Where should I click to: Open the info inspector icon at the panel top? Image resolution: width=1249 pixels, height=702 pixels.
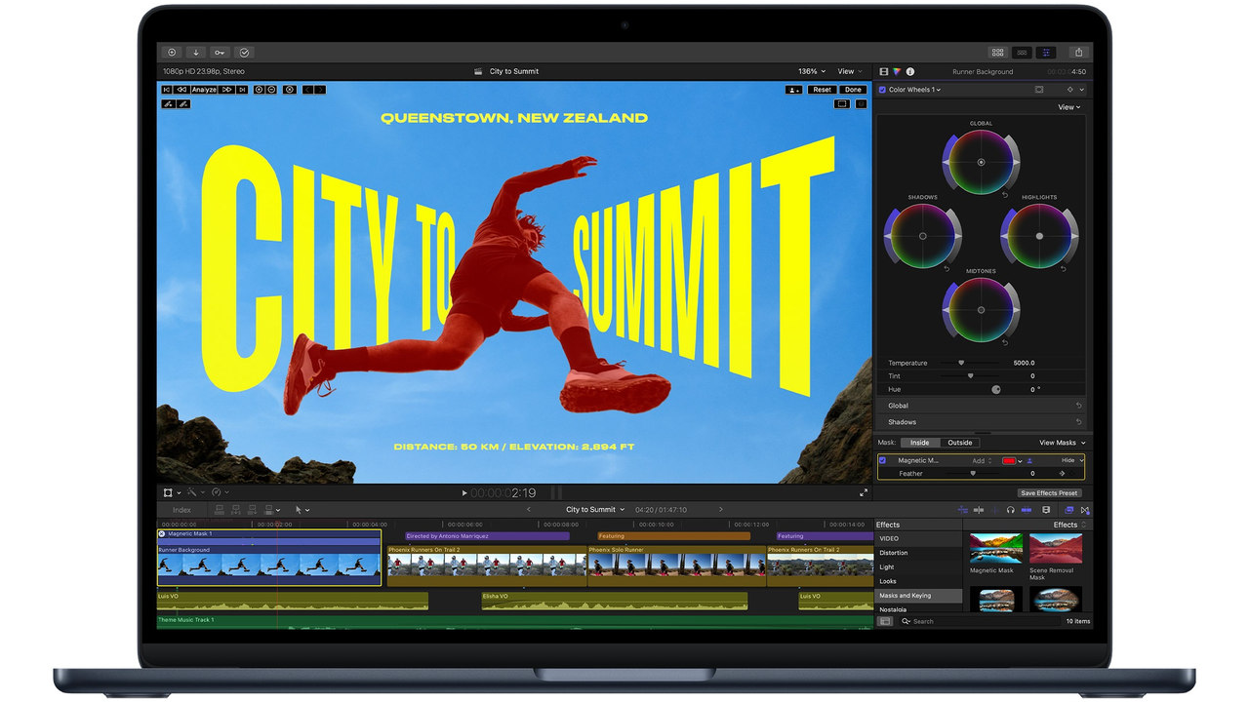click(910, 71)
